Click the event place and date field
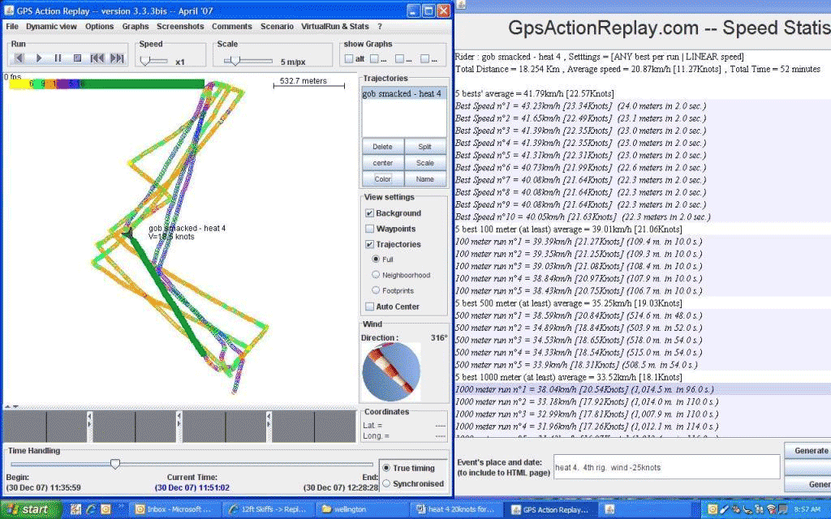 pyautogui.click(x=665, y=467)
